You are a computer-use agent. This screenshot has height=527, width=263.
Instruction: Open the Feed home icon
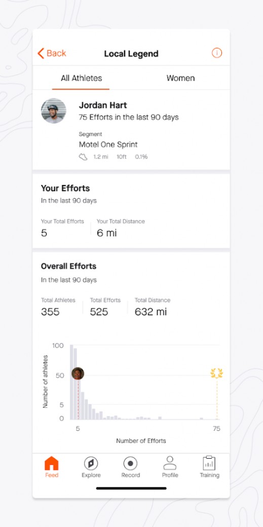52,463
